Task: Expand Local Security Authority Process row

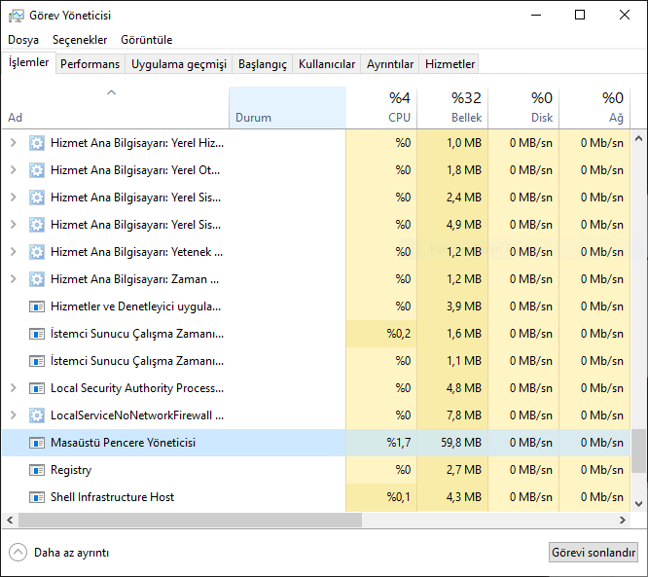Action: click(x=14, y=388)
